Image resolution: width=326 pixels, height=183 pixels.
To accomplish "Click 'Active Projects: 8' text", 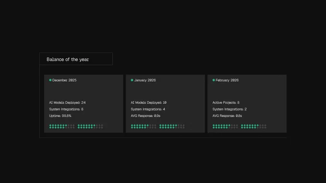I will (226, 103).
